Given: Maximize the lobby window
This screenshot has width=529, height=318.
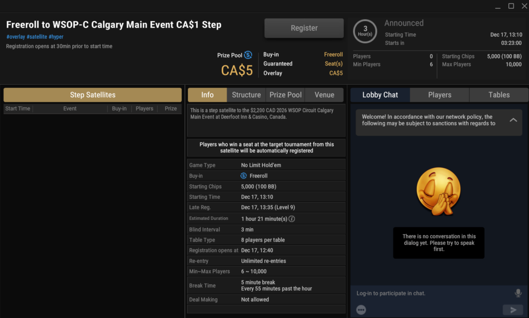Looking at the screenshot, I should [511, 6].
